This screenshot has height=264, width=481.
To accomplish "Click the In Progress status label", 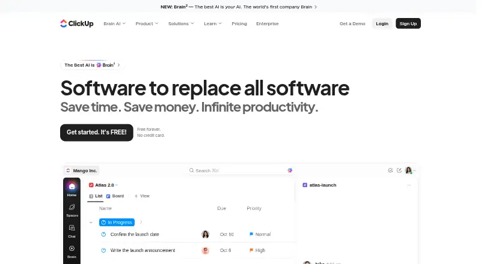I will [x=117, y=223].
